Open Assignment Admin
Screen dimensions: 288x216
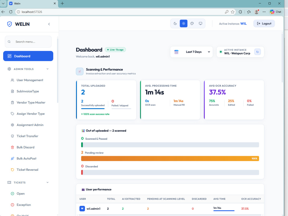coord(30,125)
